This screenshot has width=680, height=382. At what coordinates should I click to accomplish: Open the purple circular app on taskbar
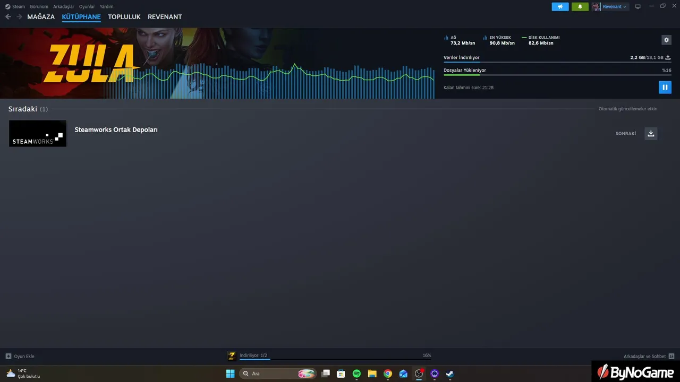(x=435, y=374)
